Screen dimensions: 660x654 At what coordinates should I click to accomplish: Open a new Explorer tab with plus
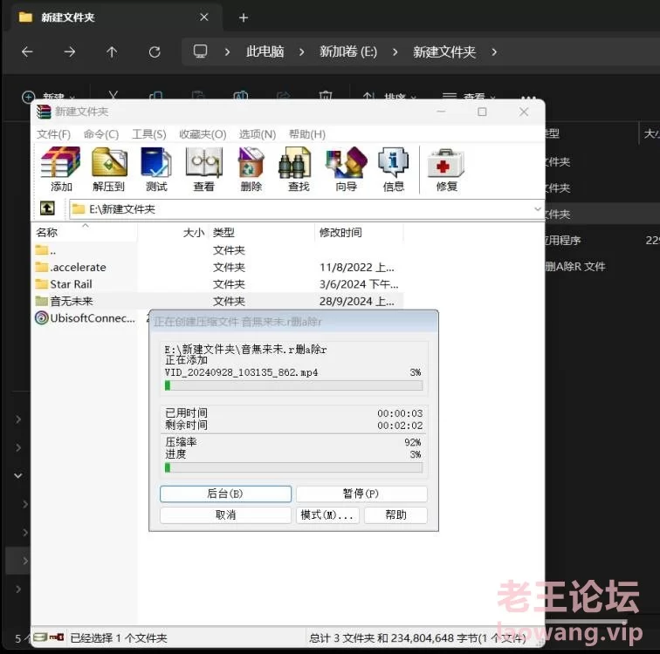tap(244, 17)
